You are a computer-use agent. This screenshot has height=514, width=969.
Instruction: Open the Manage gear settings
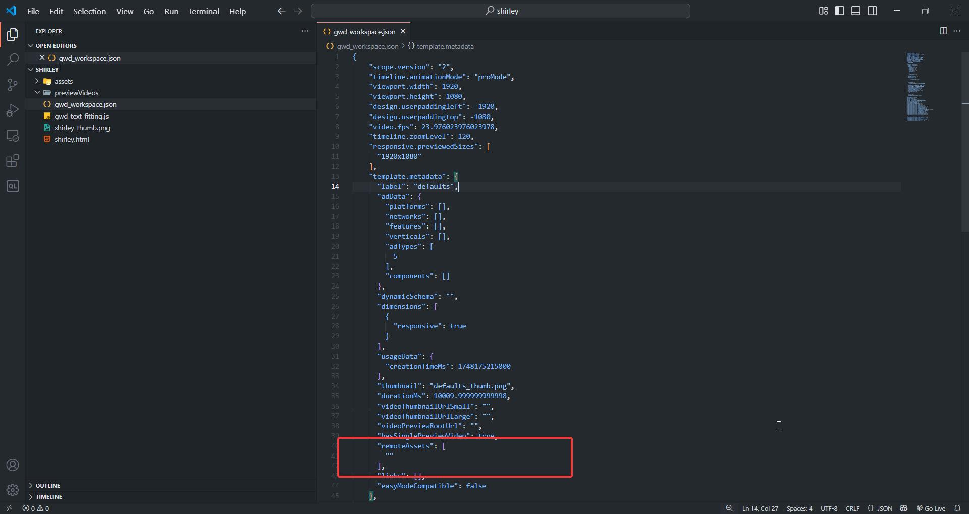click(x=13, y=489)
